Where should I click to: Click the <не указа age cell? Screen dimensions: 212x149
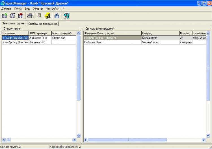click(186, 42)
